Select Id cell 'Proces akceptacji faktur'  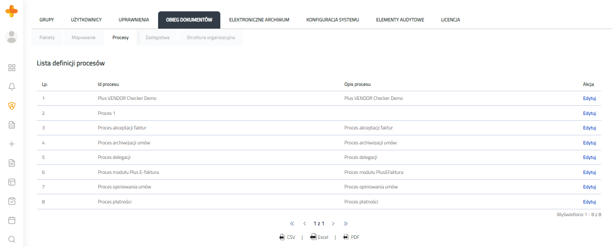click(122, 128)
